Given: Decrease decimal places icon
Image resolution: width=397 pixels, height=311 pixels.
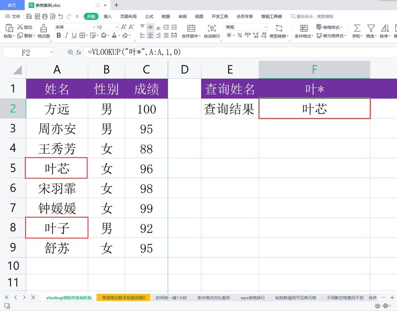Looking at the screenshot, I should click(x=263, y=35).
